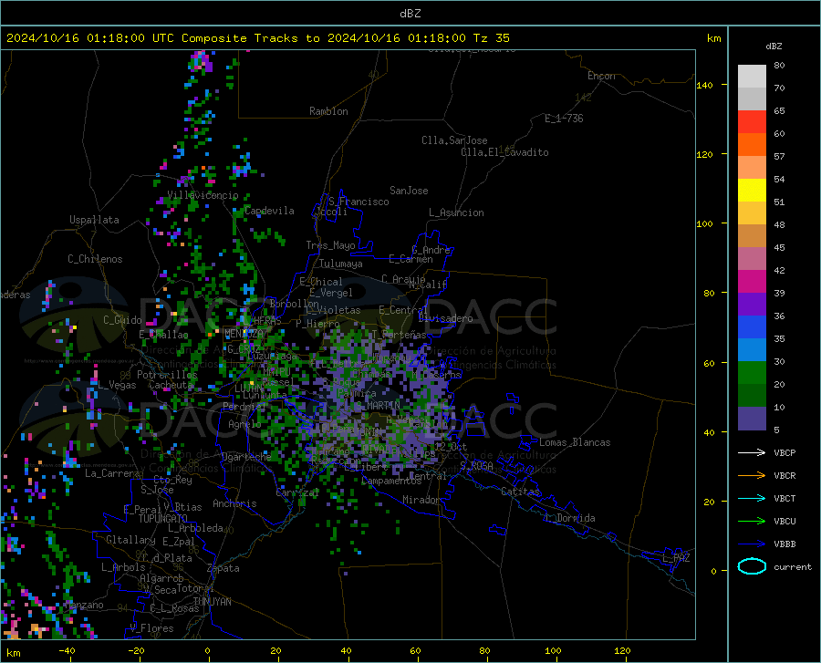Select the yellow 51 dBZ color swatch
Viewport: 821px width, 663px height.
pos(752,191)
